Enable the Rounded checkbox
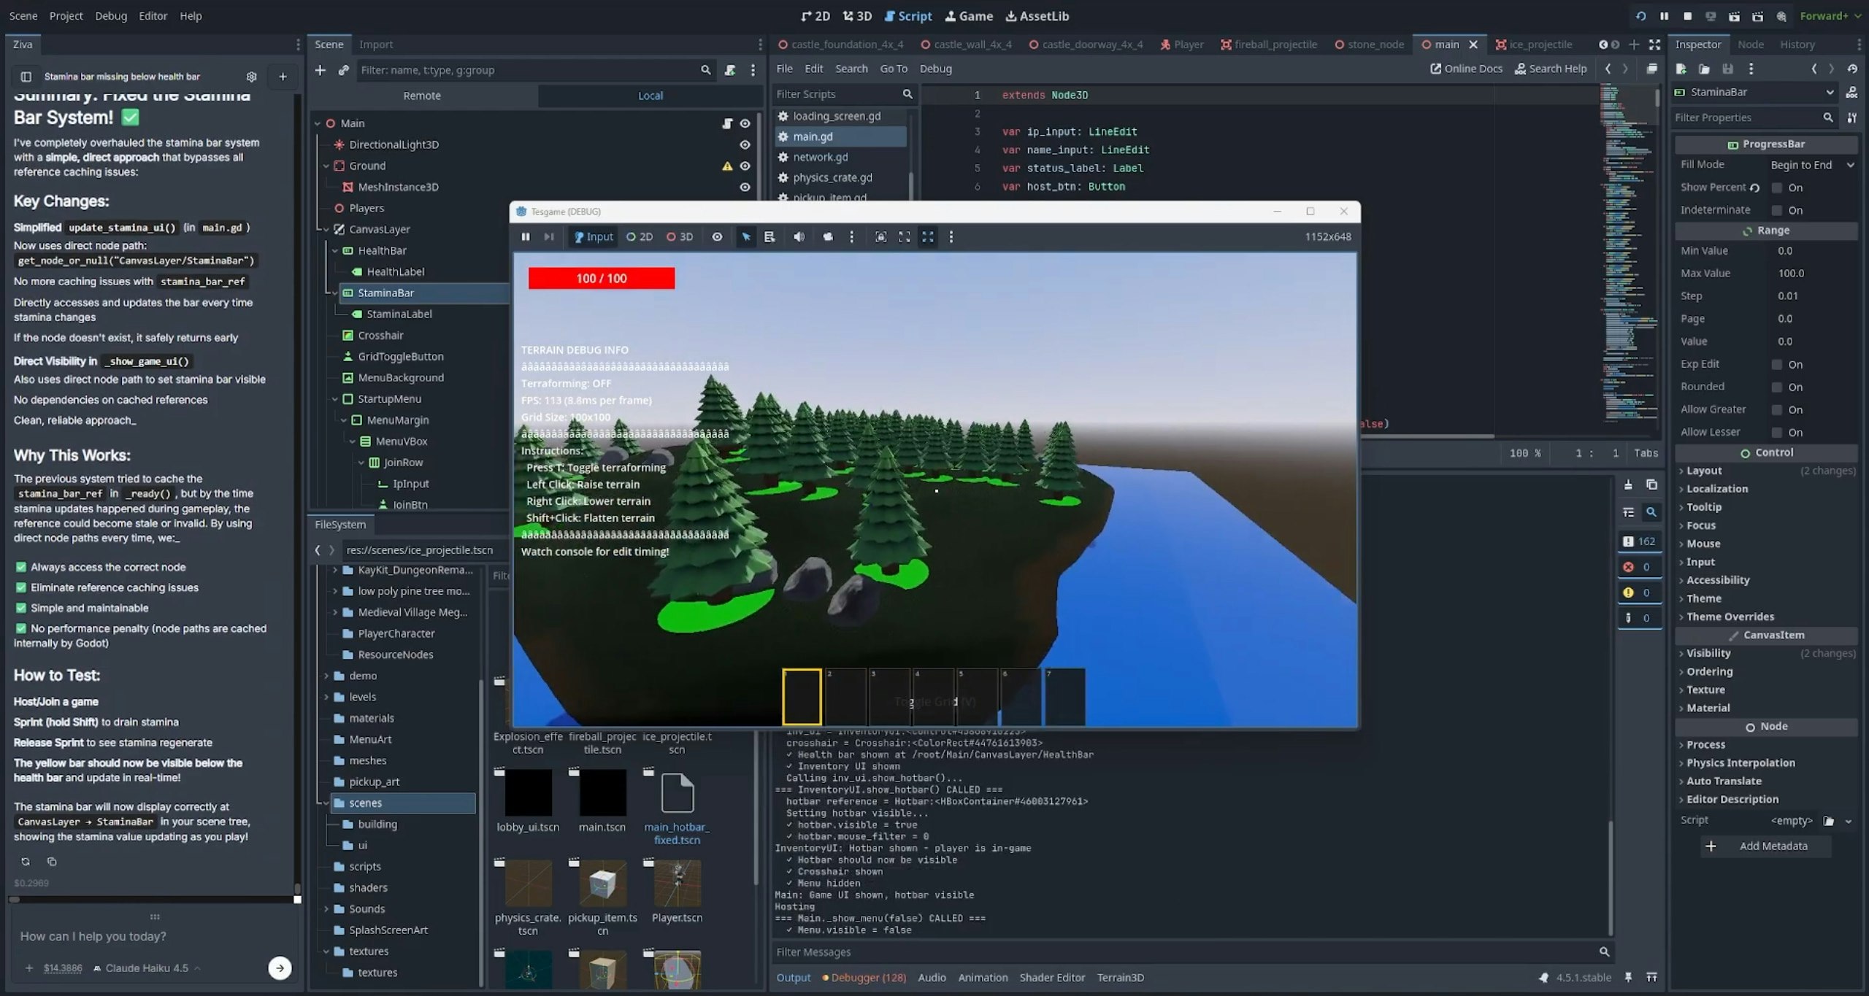1869x996 pixels. (1777, 387)
